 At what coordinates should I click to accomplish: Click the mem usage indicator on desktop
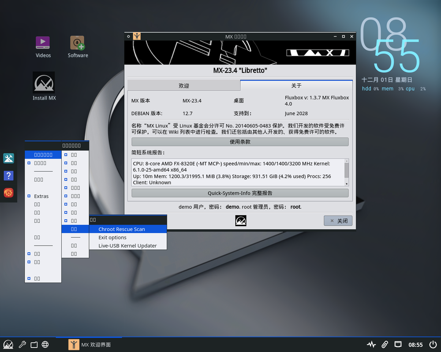pyautogui.click(x=392, y=89)
